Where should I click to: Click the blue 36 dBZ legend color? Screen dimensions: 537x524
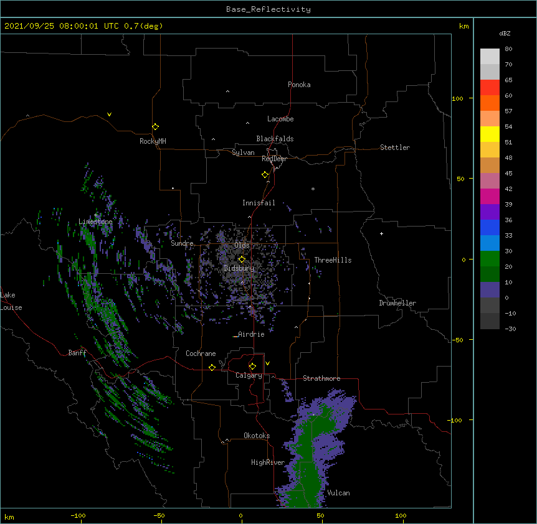(x=490, y=227)
